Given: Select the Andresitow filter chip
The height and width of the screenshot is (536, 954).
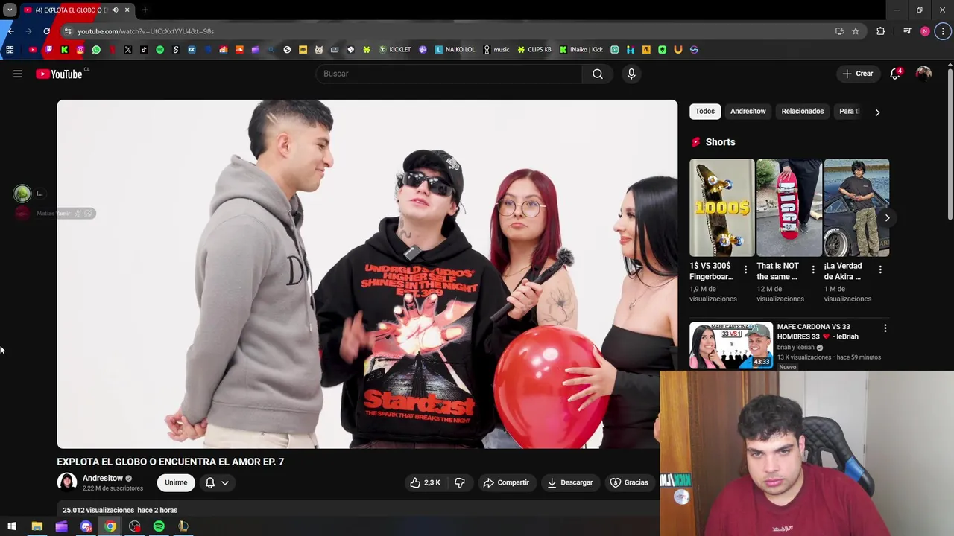Looking at the screenshot, I should (x=748, y=112).
